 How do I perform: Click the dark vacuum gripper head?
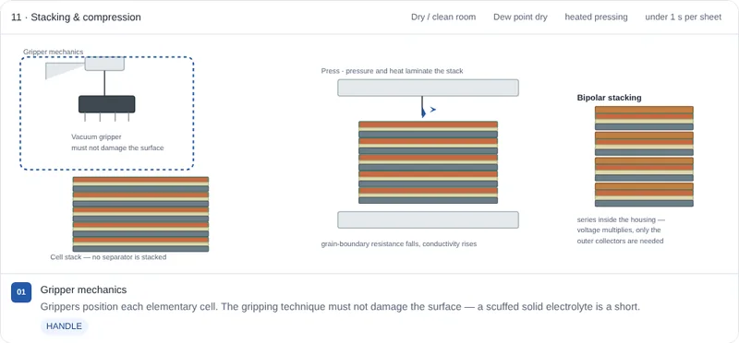[106, 104]
